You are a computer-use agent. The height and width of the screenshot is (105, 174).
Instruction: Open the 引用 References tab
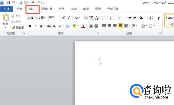tap(61, 9)
